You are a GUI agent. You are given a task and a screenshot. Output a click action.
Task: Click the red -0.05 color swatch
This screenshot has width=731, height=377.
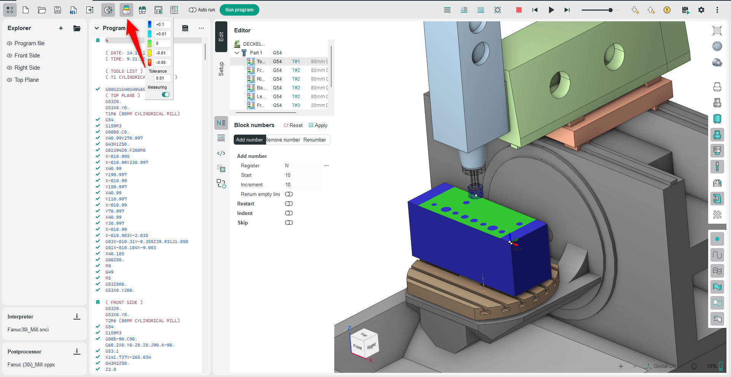click(150, 62)
